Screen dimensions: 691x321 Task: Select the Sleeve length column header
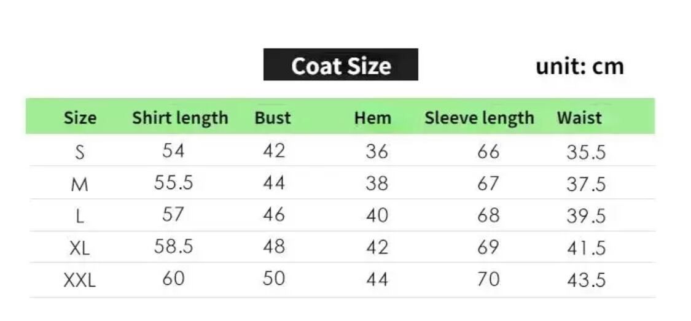click(x=479, y=118)
